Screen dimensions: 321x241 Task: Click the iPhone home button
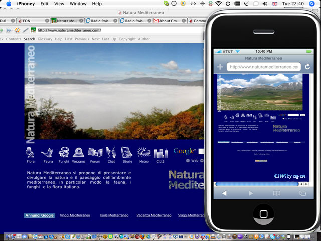tap(263, 214)
